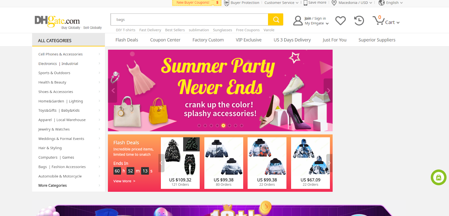Click the yellow search magnifier button

(x=276, y=20)
